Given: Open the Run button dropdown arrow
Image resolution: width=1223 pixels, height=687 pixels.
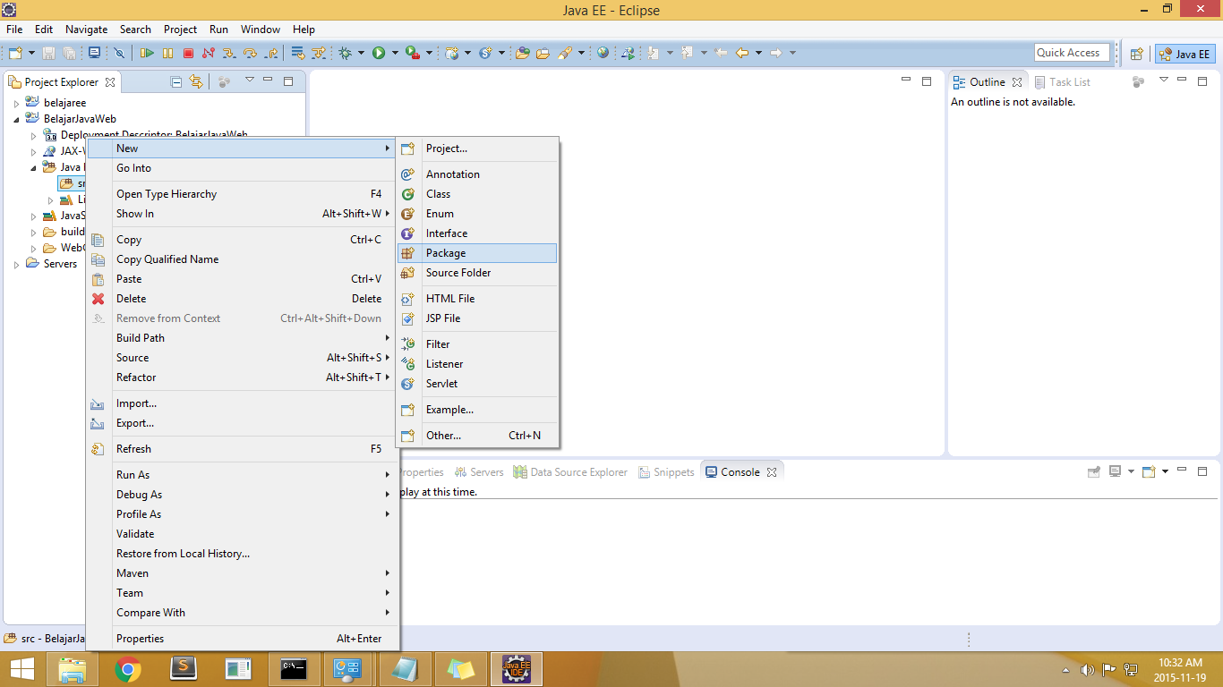Looking at the screenshot, I should 393,54.
